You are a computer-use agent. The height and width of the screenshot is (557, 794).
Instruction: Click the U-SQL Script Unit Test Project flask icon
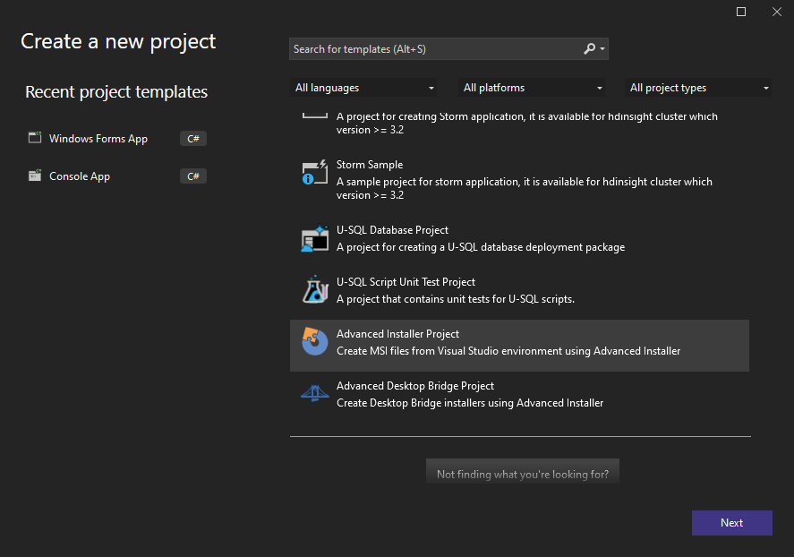tap(314, 290)
